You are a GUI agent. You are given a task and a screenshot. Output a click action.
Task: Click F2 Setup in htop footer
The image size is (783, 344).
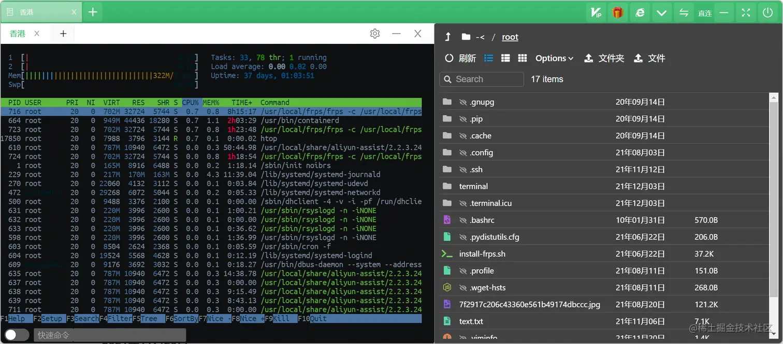pyautogui.click(x=50, y=319)
